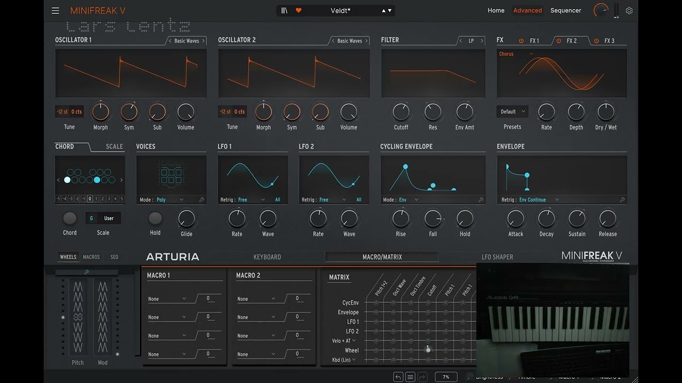Image resolution: width=682 pixels, height=383 pixels.
Task: Click the previous chord page arrow
Action: 59,180
